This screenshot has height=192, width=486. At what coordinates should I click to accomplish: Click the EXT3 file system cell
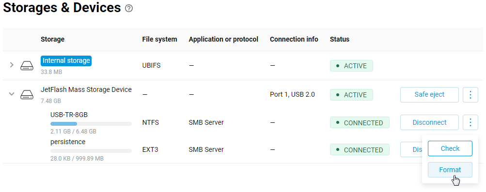150,149
